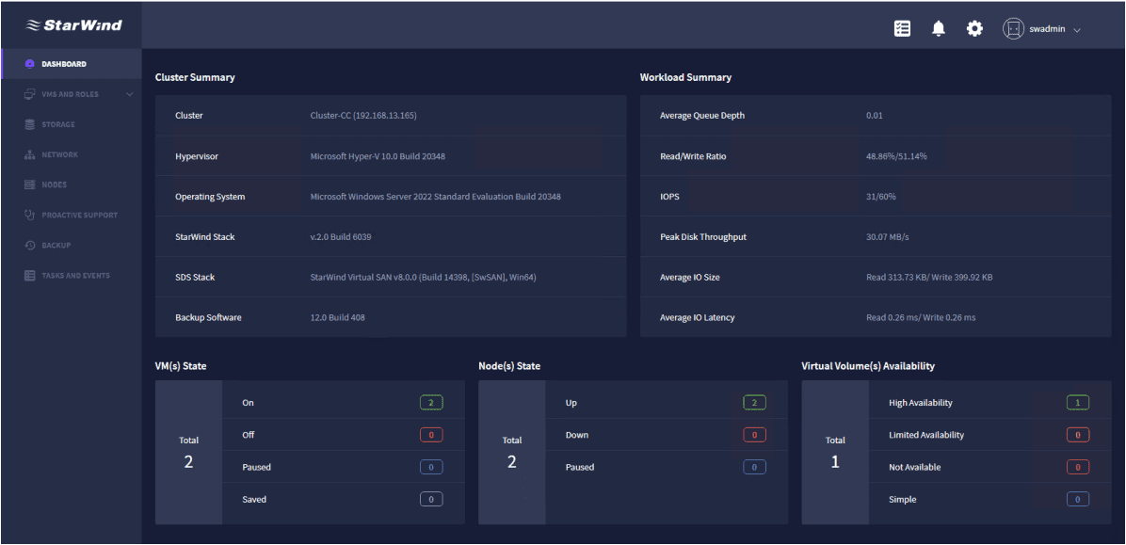Click the Nodes server icon
This screenshot has height=545, width=1126.
point(29,184)
